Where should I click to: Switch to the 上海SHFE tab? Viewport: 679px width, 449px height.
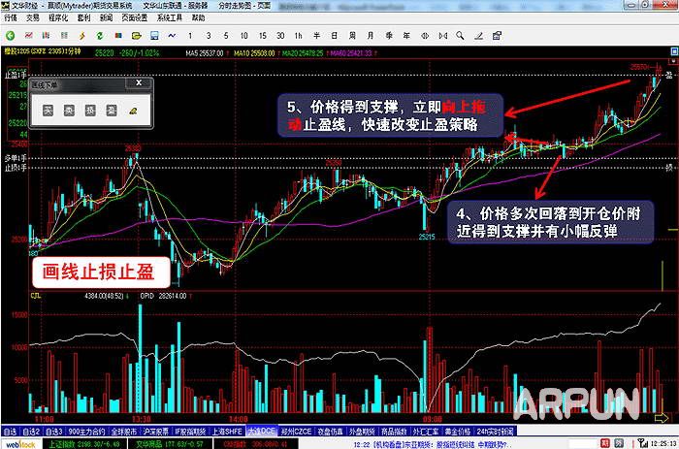coord(227,432)
